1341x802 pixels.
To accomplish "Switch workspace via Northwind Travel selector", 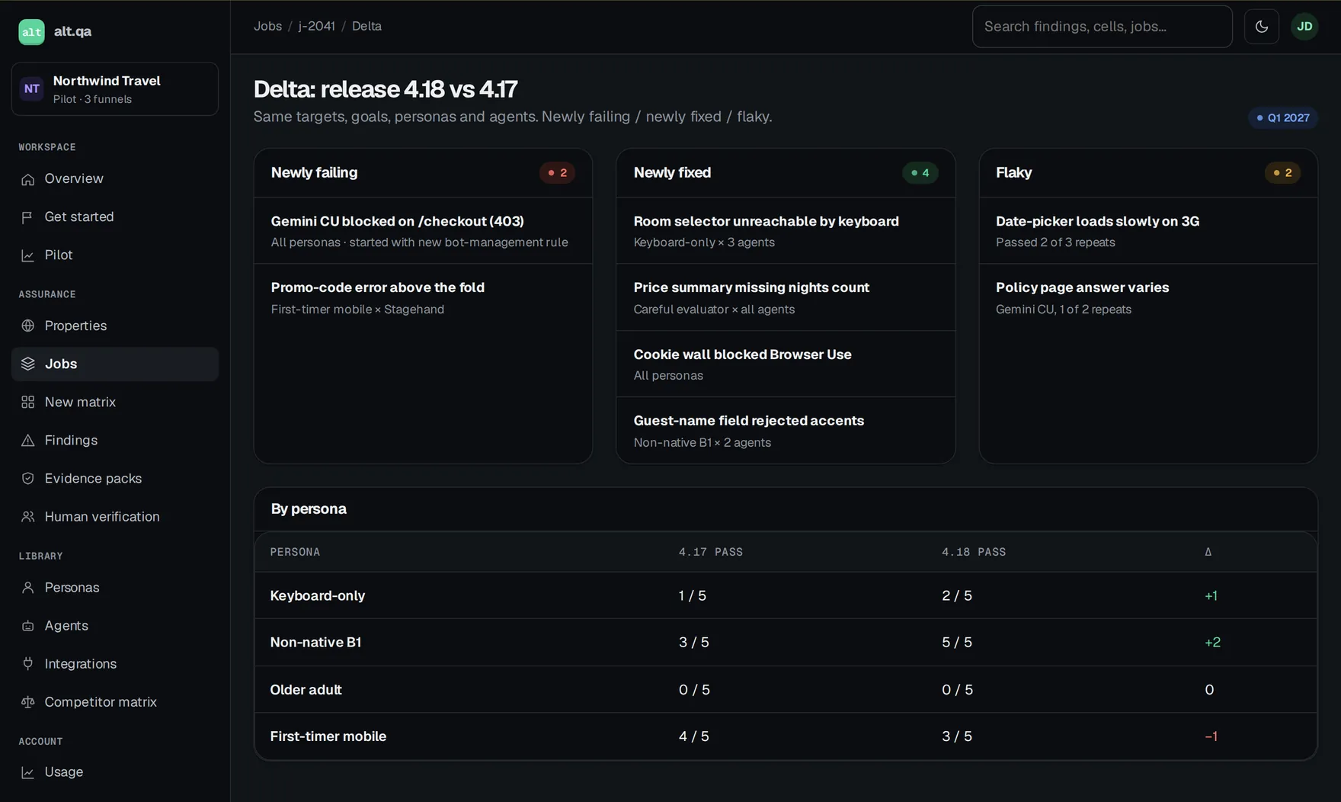I will click(115, 89).
